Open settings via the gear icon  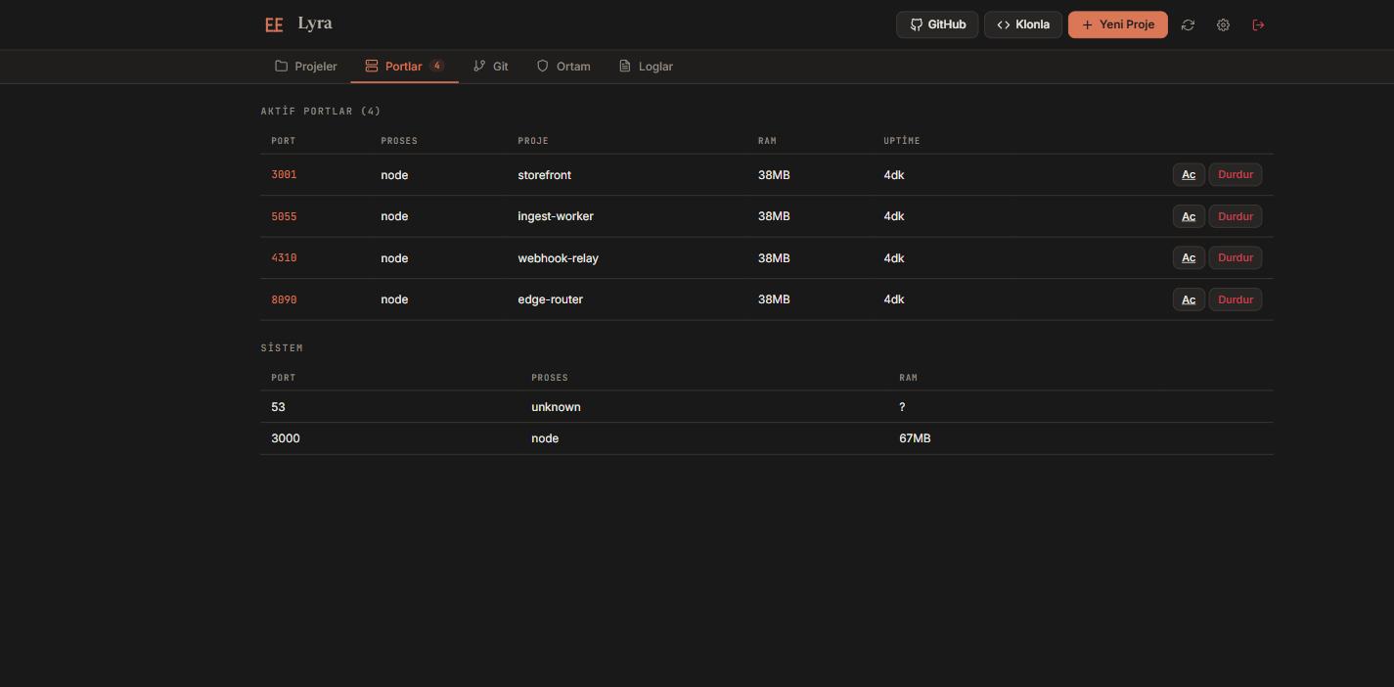1223,24
